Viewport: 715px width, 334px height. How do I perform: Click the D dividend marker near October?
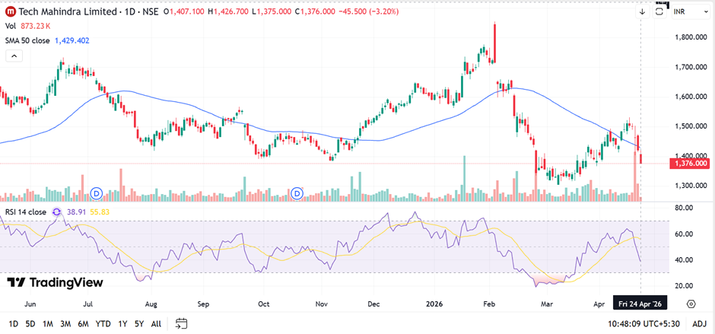(298, 193)
